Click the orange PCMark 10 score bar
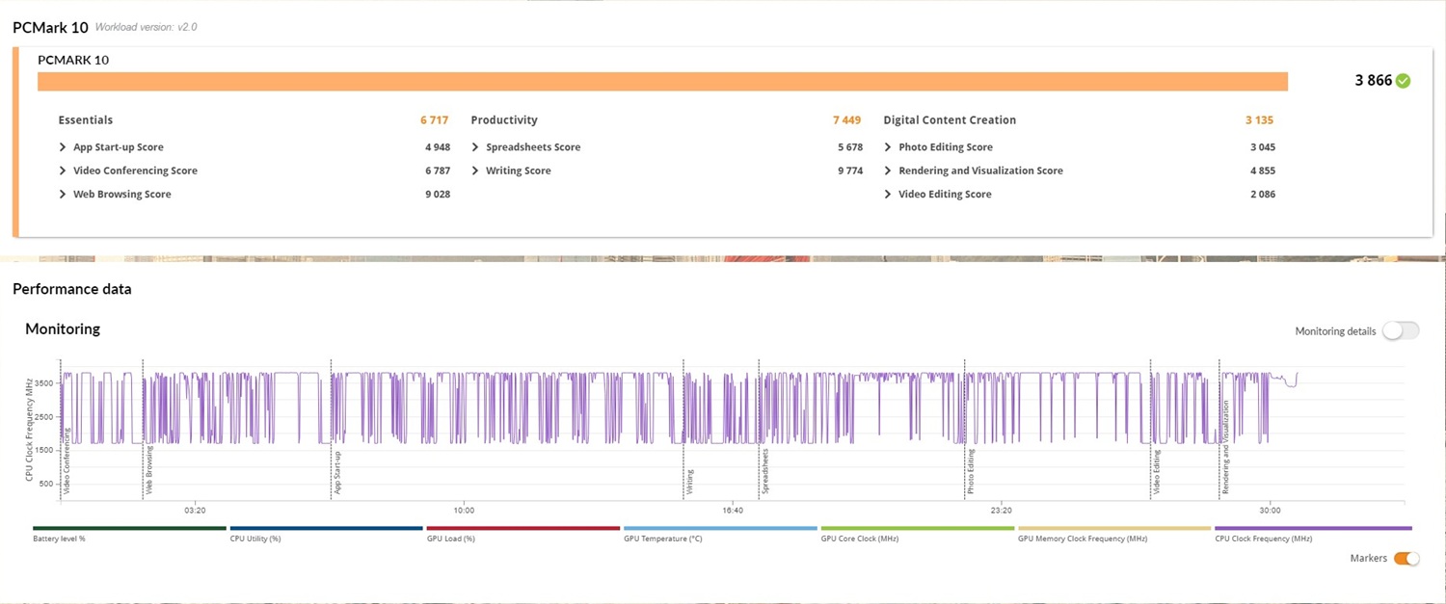Screen dimensions: 1446x604 point(662,82)
